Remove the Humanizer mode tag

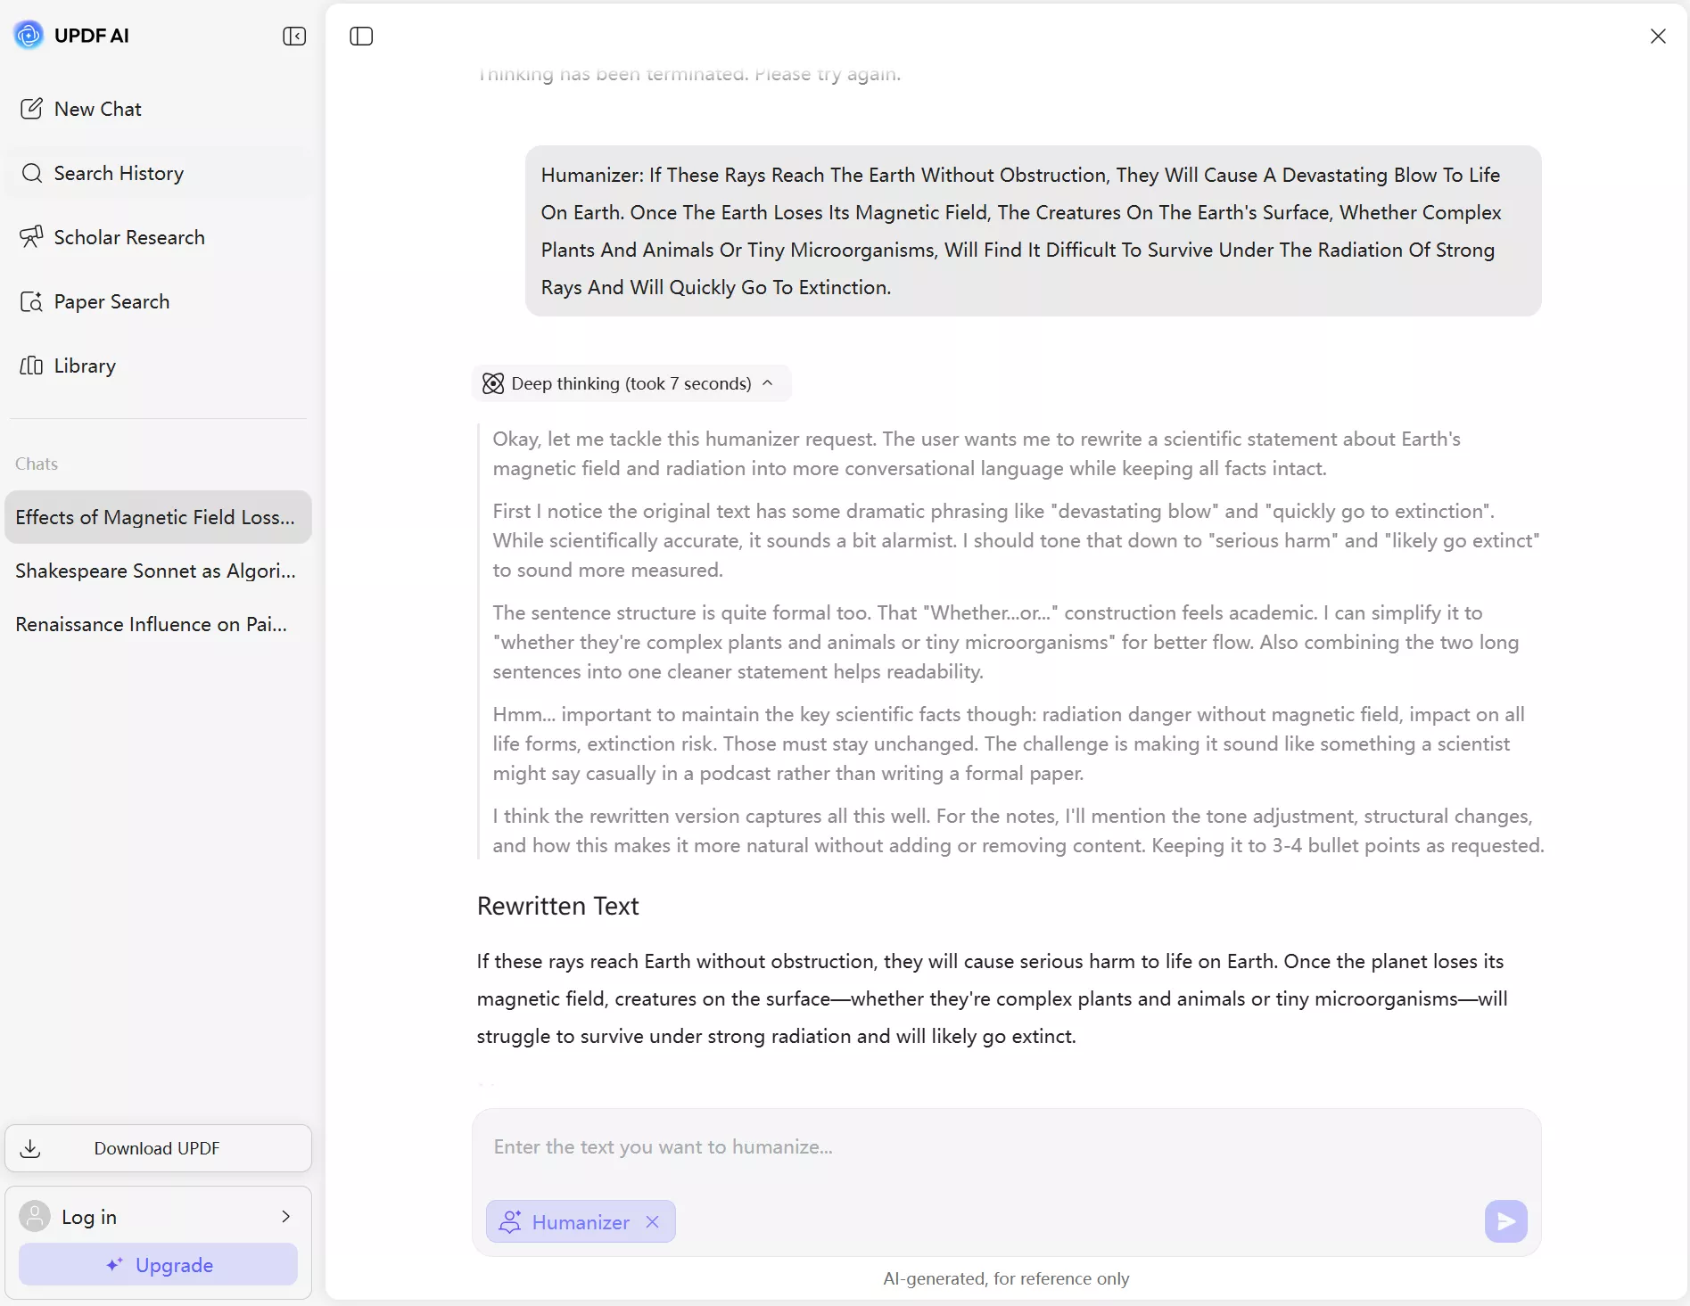click(653, 1222)
